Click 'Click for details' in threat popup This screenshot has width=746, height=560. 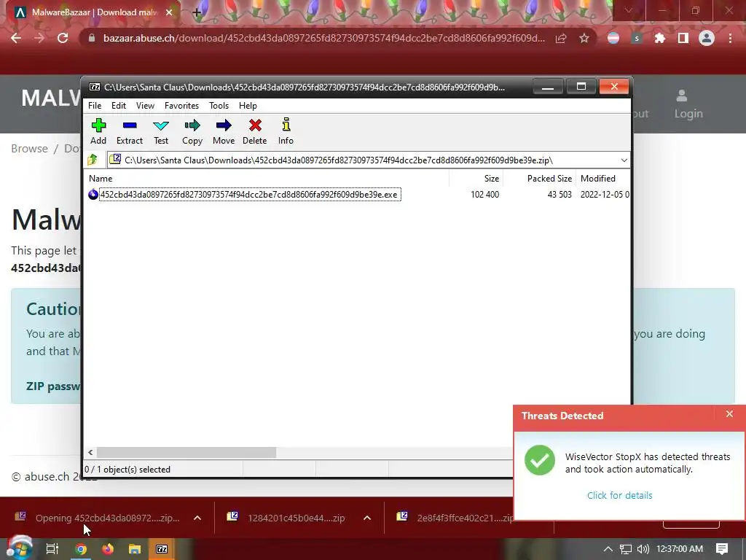[x=619, y=495]
